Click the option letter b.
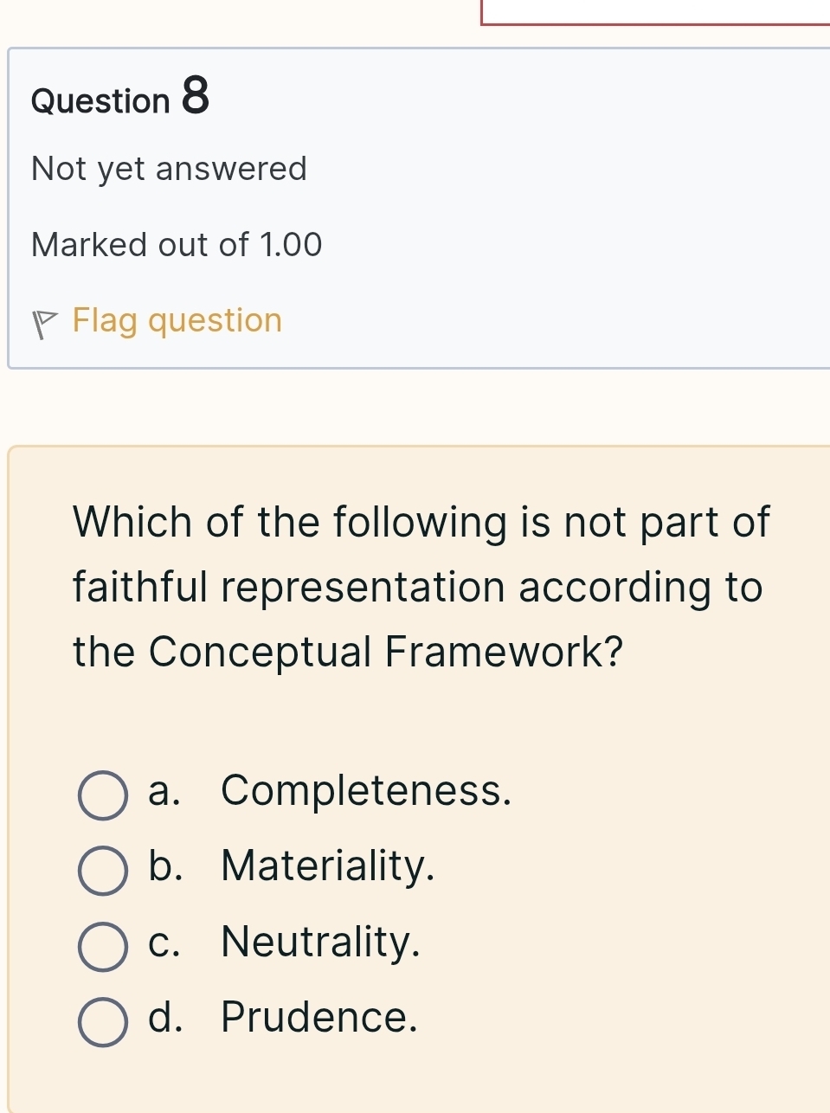 pos(164,866)
